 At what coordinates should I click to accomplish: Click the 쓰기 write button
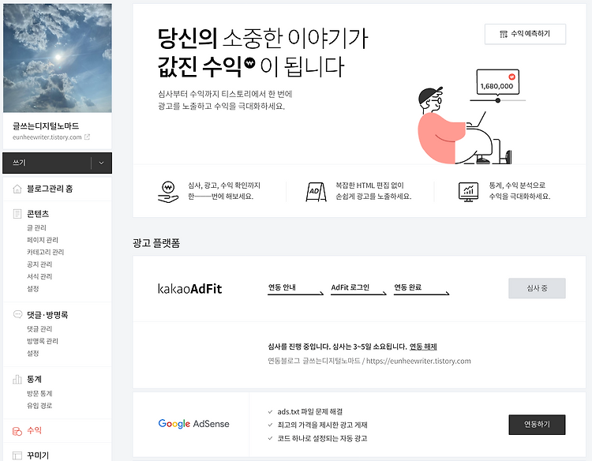click(x=47, y=163)
